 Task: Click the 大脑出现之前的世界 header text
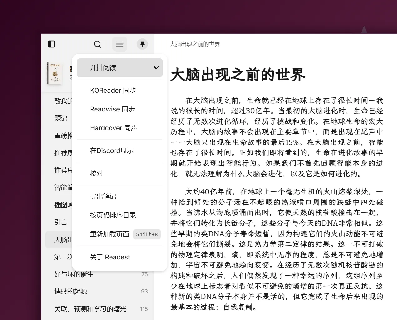[195, 44]
